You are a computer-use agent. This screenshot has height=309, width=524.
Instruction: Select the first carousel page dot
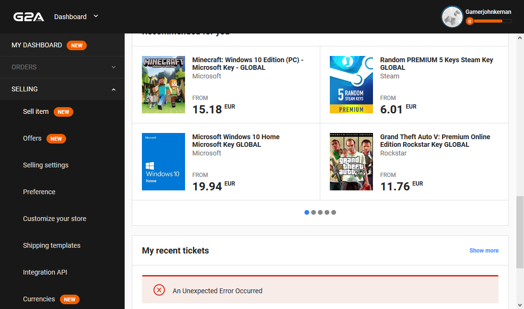[307, 212]
